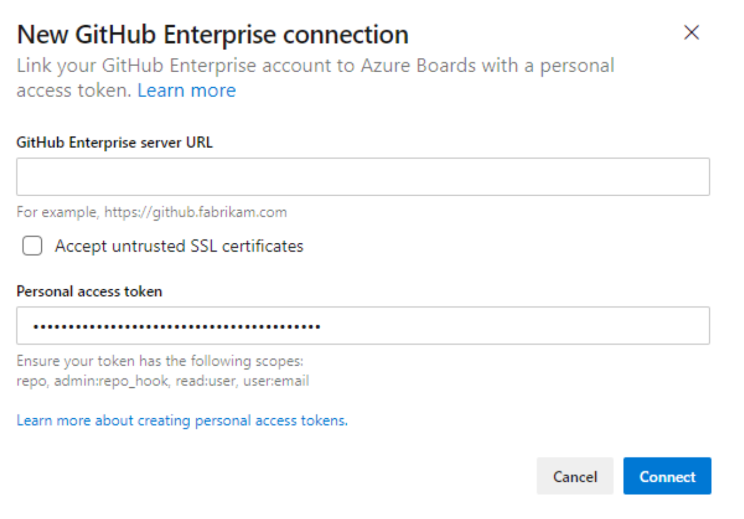Click the required token scopes description
744x519 pixels.
click(x=162, y=371)
